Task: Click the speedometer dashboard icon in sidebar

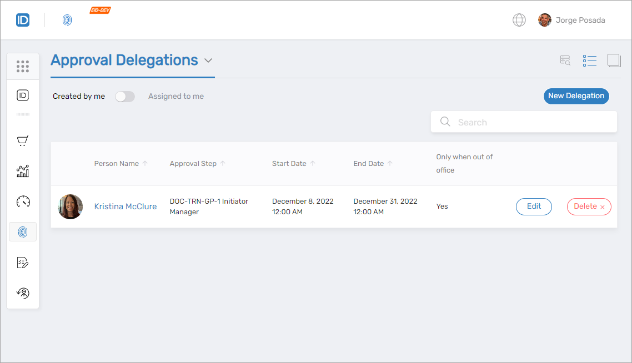Action: 23,201
